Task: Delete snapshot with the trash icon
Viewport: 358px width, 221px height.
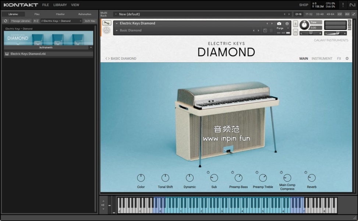Action: [271, 31]
